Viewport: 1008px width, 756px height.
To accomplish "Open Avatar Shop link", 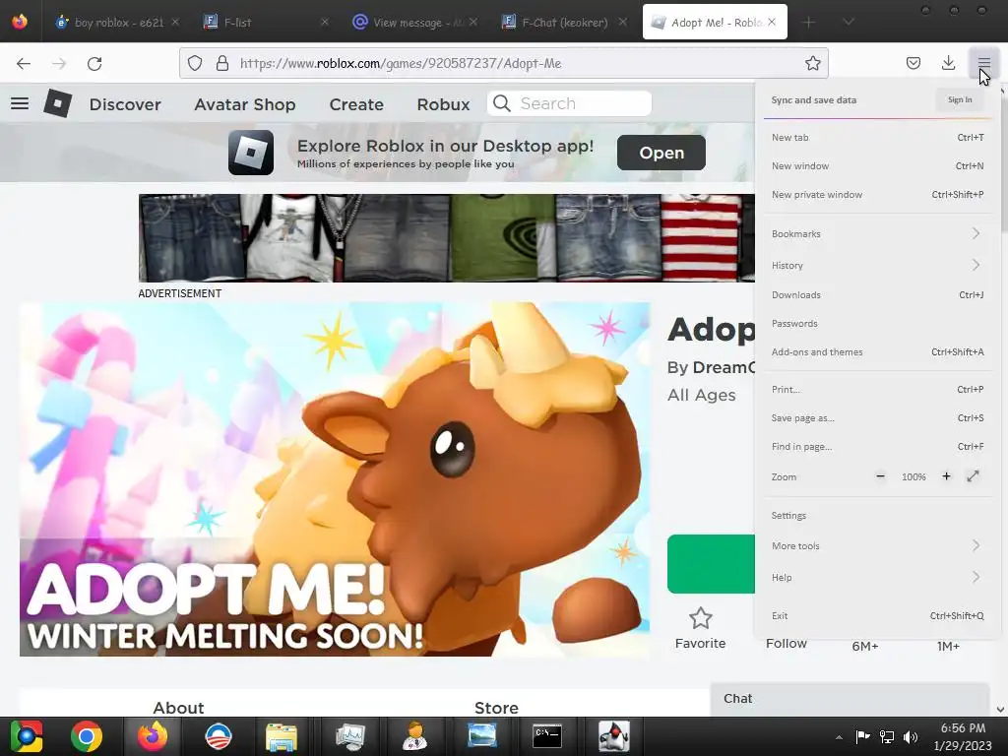I will pos(245,104).
